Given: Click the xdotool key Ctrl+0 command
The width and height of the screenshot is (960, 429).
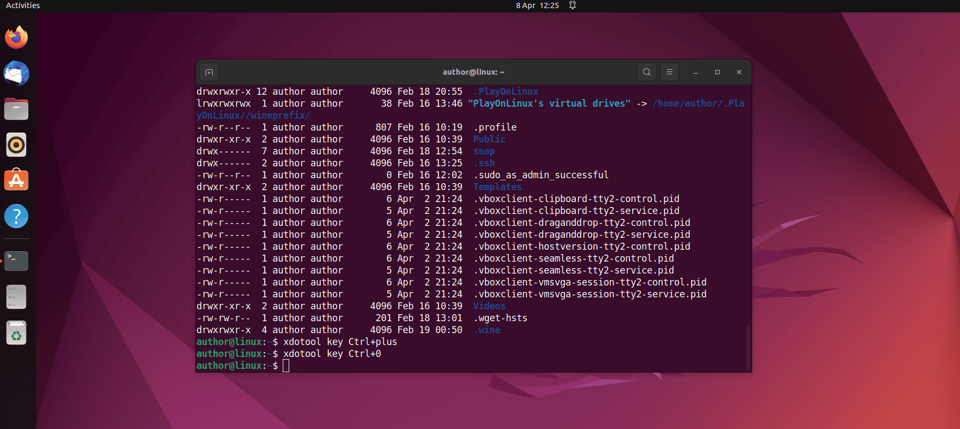Looking at the screenshot, I should tap(332, 354).
